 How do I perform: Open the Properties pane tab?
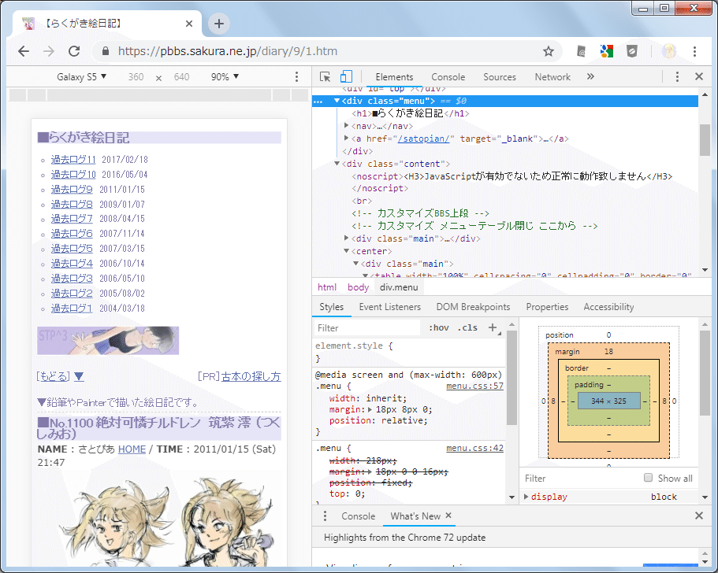547,307
